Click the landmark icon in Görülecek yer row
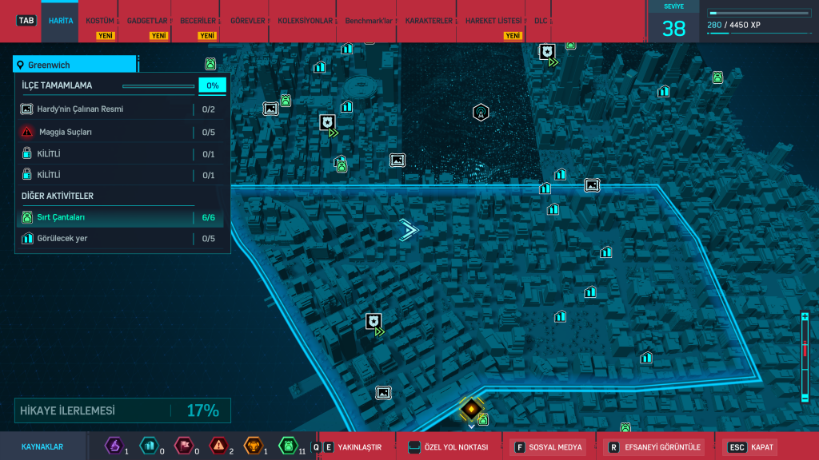This screenshot has height=460, width=819. click(27, 238)
